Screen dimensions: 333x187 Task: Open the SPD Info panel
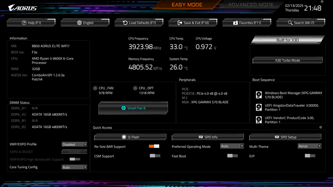click(208, 137)
